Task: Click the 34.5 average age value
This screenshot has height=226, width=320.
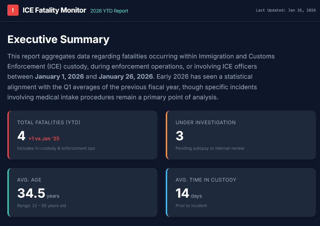Action: coord(31,193)
